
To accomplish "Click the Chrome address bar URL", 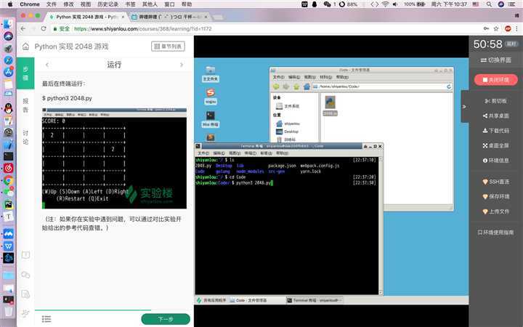I will (x=143, y=28).
